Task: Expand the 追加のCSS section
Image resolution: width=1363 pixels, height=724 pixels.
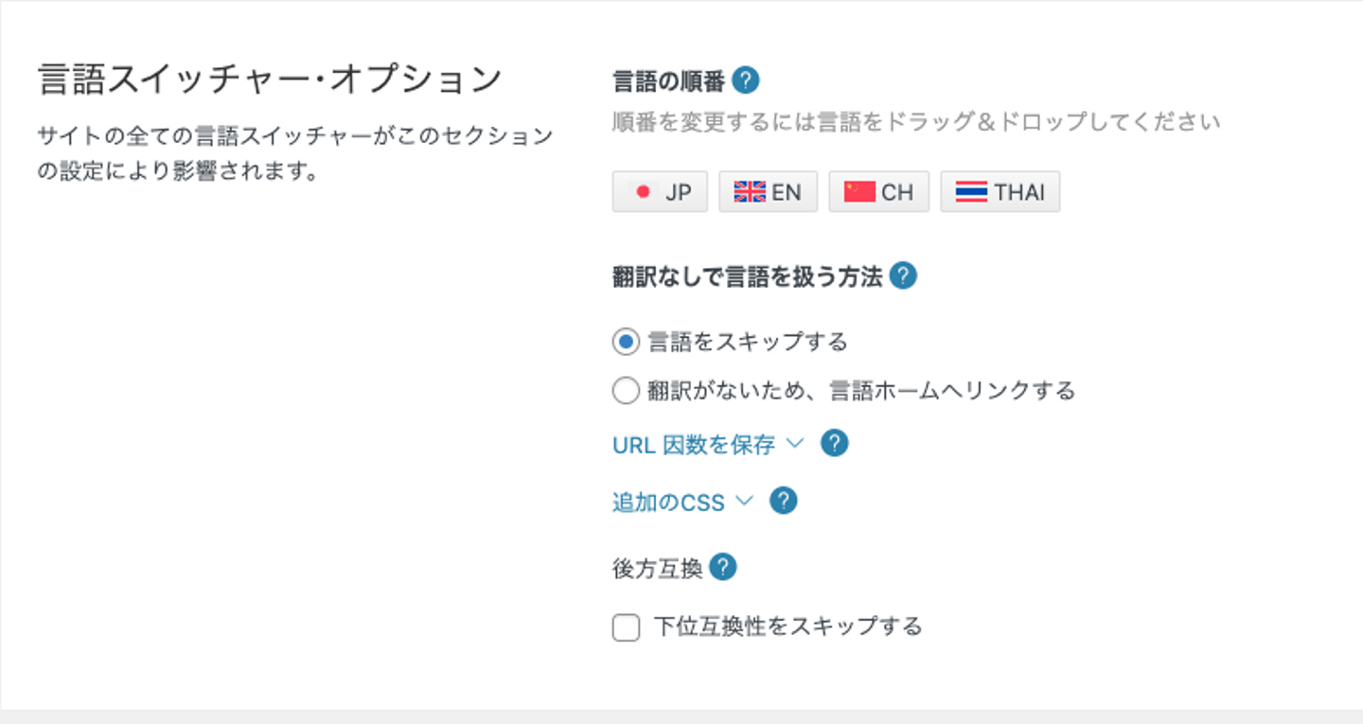Action: click(x=682, y=502)
